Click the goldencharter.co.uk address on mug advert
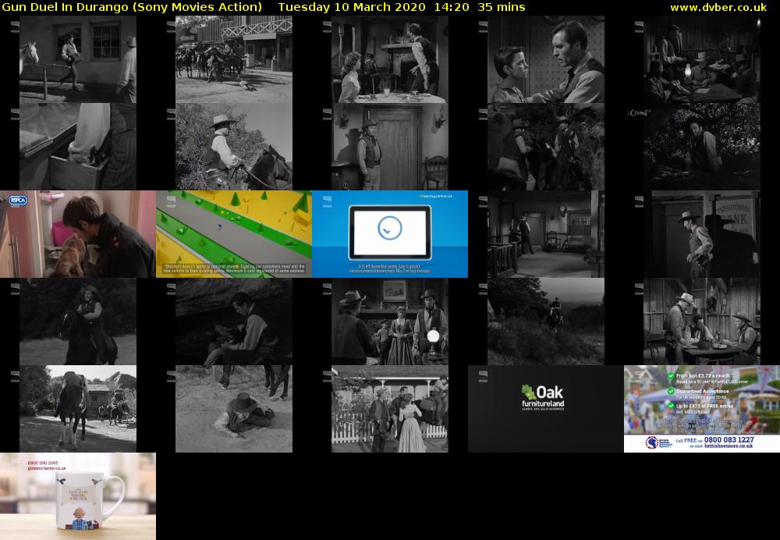780x540 pixels. pyautogui.click(x=47, y=468)
